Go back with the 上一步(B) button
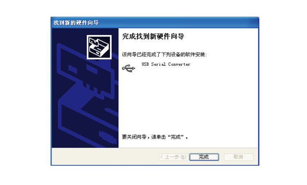307x185 pixels. [x=174, y=157]
